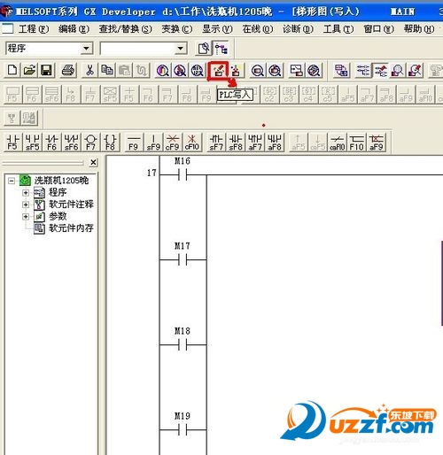Insert output coil F7
Image resolution: width=443 pixels, height=455 pixels.
90,142
